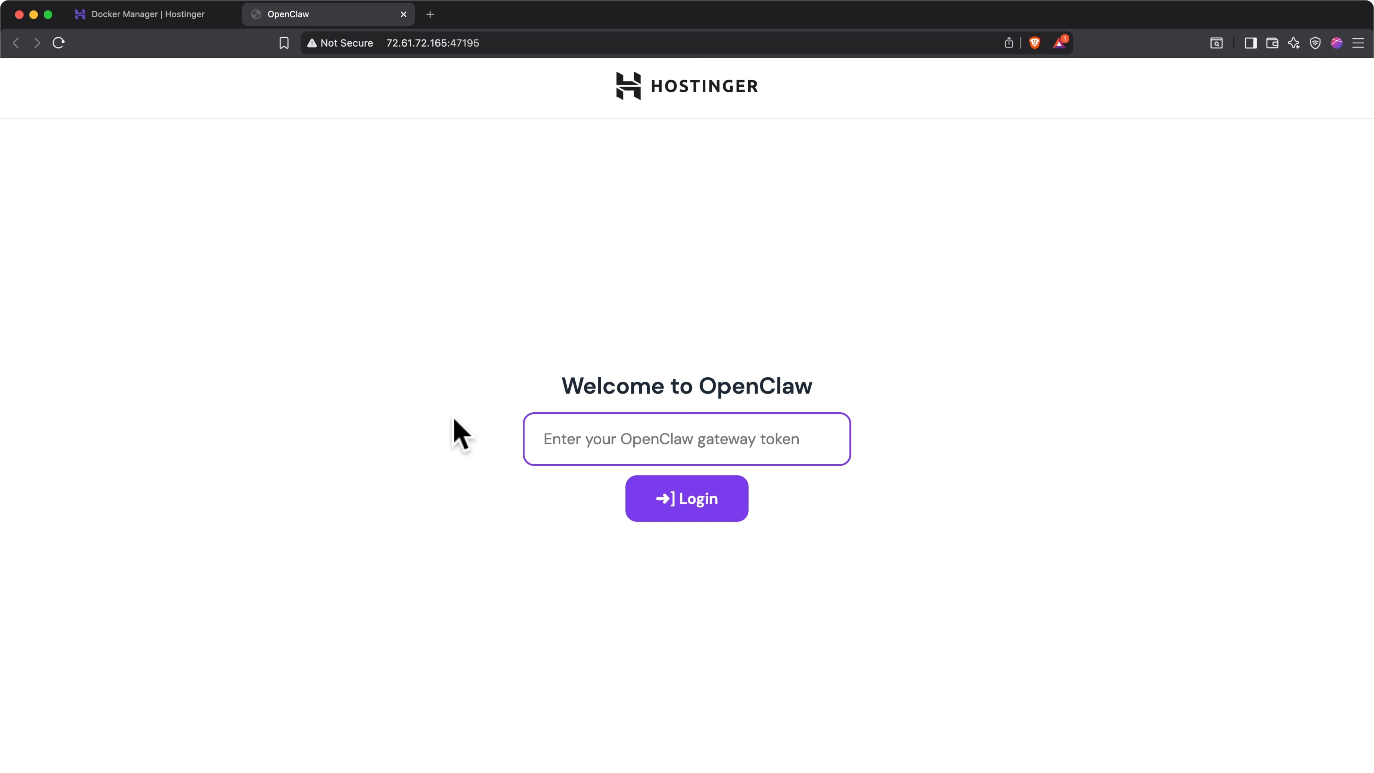Open a new tab with the plus button
Image resolution: width=1374 pixels, height=773 pixels.
[430, 15]
